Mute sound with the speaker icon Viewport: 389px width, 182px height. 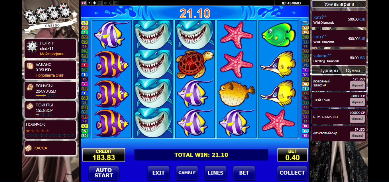tap(95, 3)
